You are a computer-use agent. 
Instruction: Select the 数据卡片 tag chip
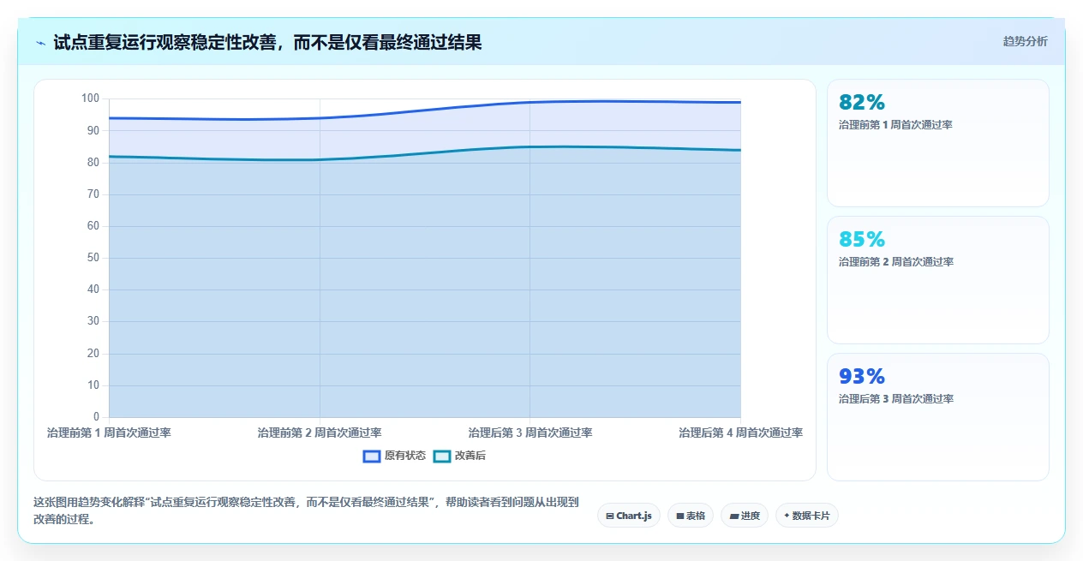tap(807, 516)
